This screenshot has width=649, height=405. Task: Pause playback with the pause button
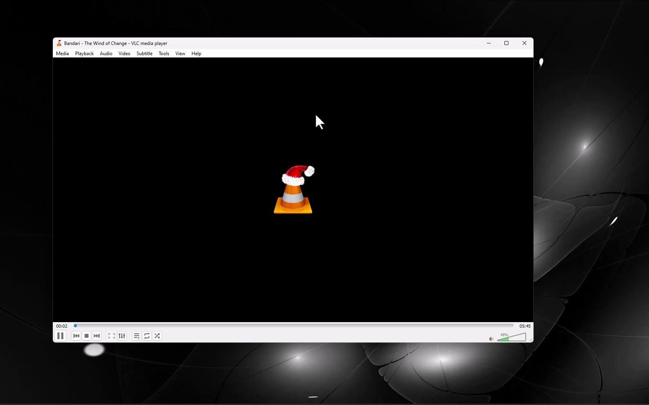point(60,336)
